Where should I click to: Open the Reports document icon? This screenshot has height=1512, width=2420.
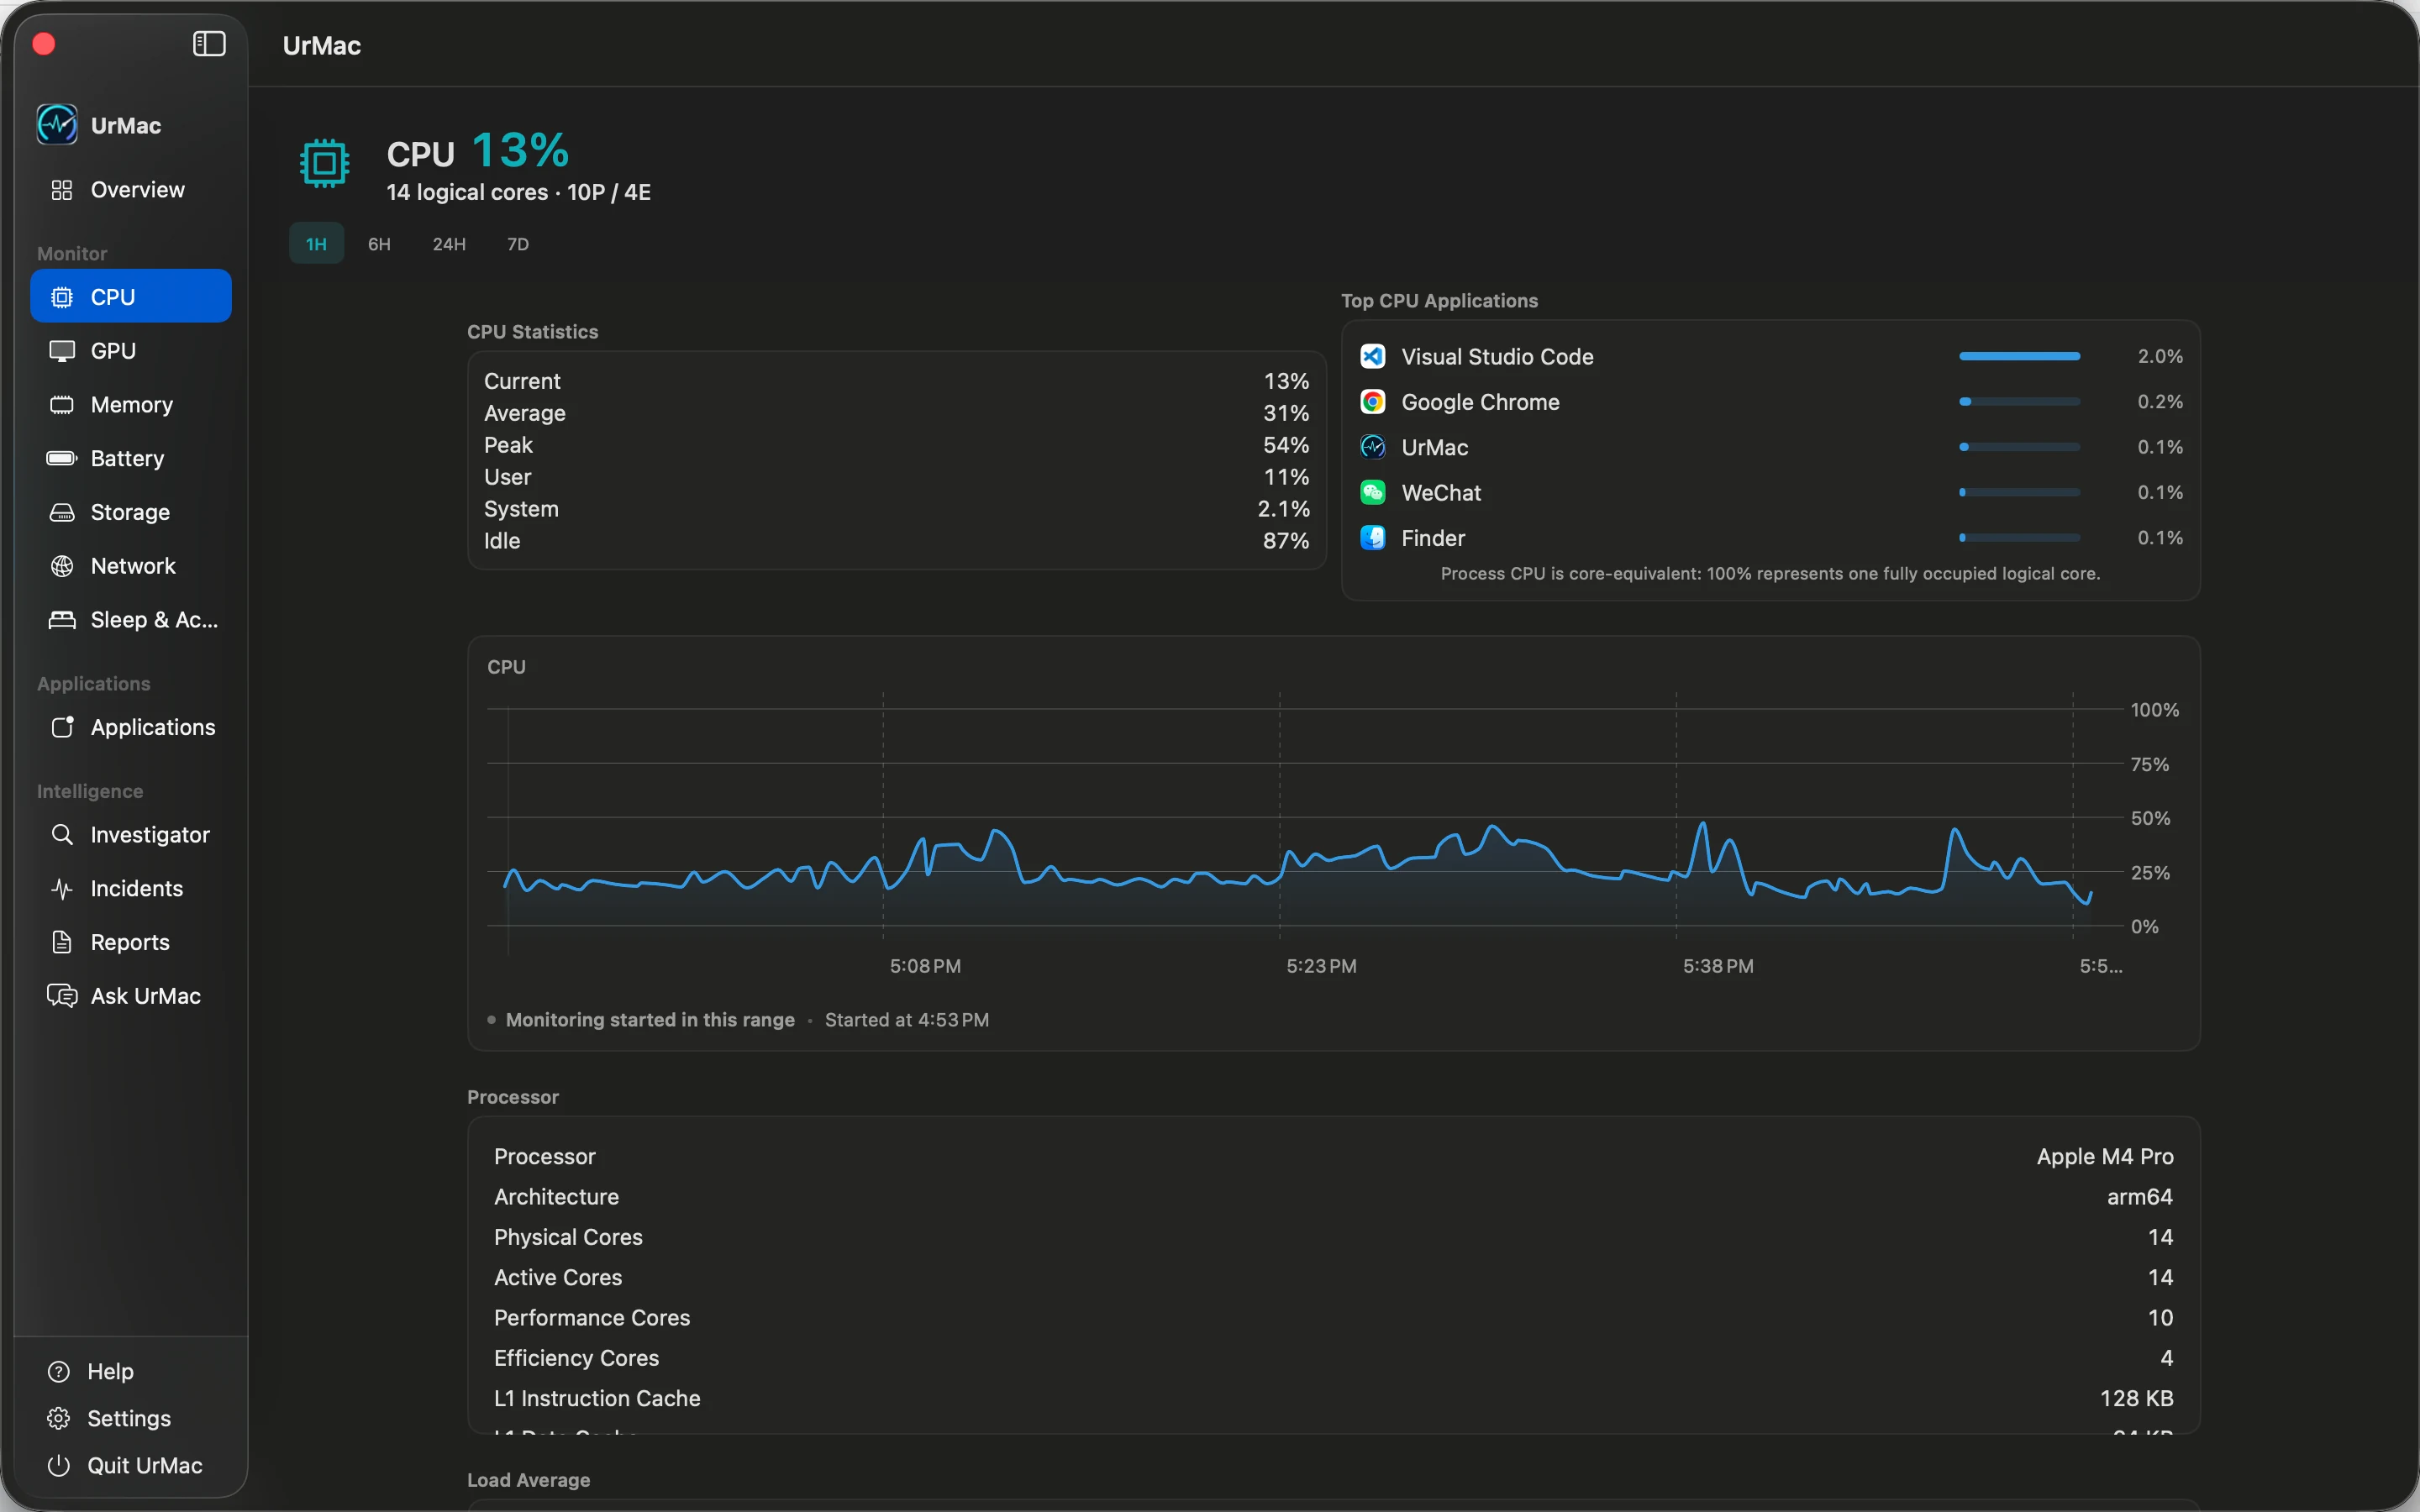[62, 942]
